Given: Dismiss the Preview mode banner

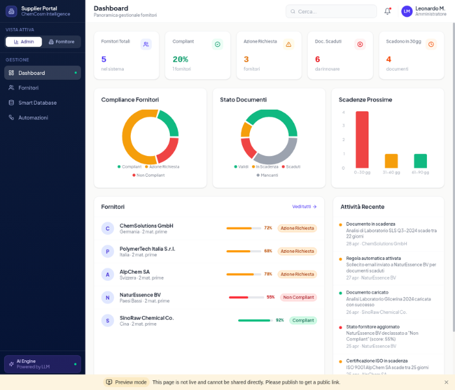Looking at the screenshot, I should [447, 382].
